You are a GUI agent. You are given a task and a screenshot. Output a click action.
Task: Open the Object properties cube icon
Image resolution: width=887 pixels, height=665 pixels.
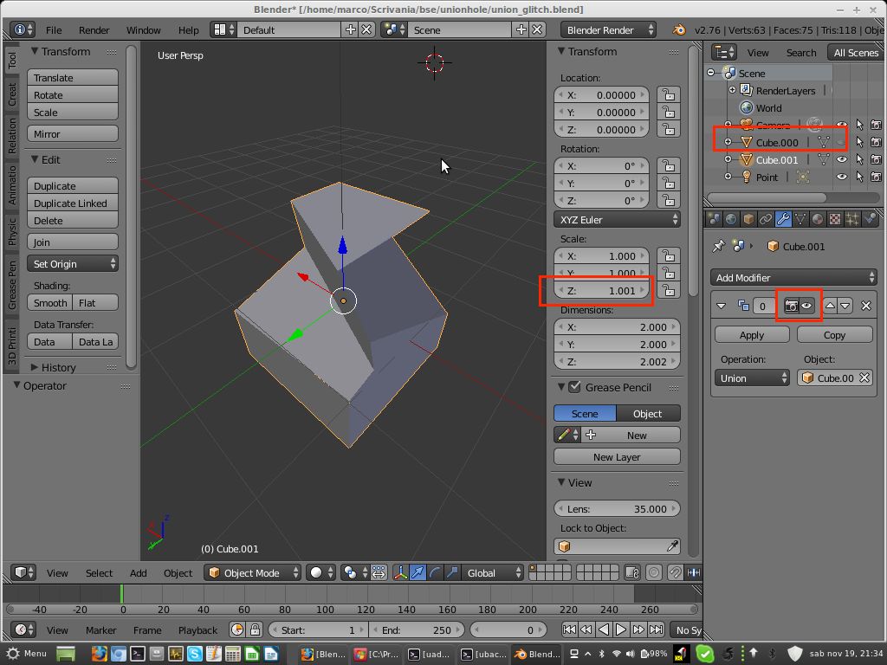748,219
